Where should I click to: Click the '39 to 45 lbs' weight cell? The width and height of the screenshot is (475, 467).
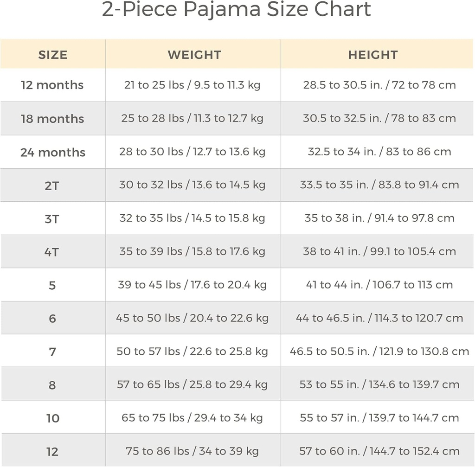pos(192,285)
